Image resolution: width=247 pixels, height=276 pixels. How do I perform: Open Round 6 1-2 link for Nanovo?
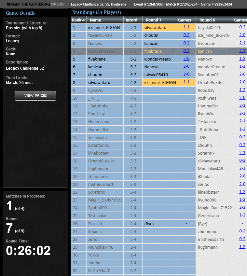tap(242, 59)
